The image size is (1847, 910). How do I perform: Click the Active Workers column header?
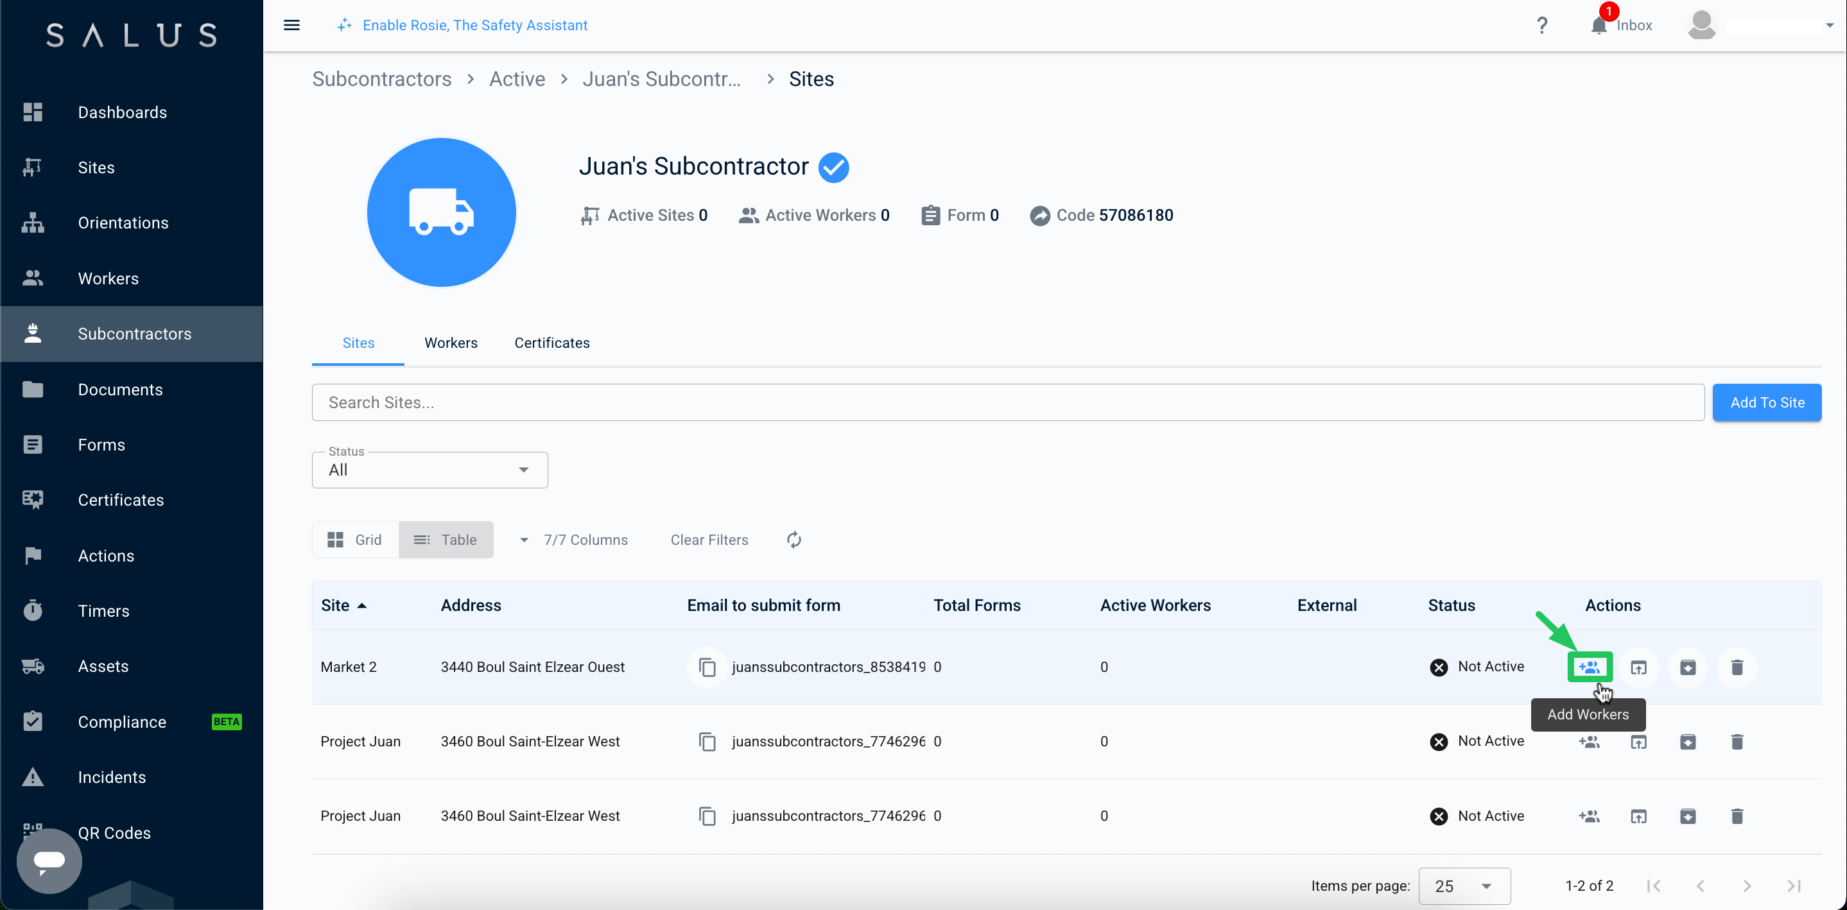point(1155,605)
